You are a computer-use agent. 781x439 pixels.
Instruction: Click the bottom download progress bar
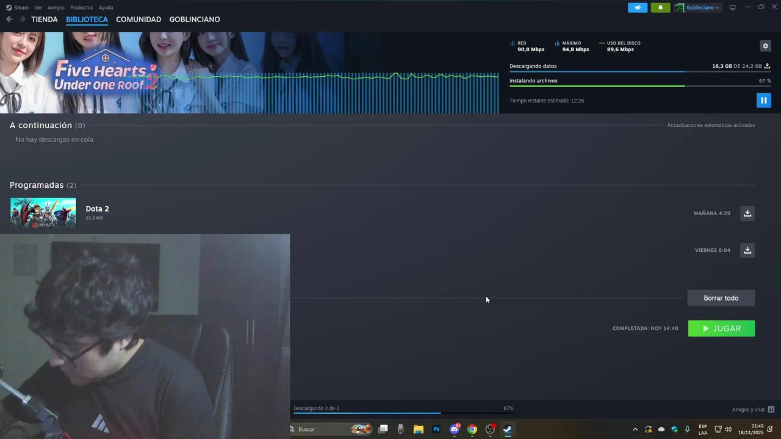403,413
